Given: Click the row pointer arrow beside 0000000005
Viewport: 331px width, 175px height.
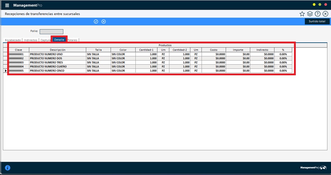Looking at the screenshot, I should (x=5, y=71).
